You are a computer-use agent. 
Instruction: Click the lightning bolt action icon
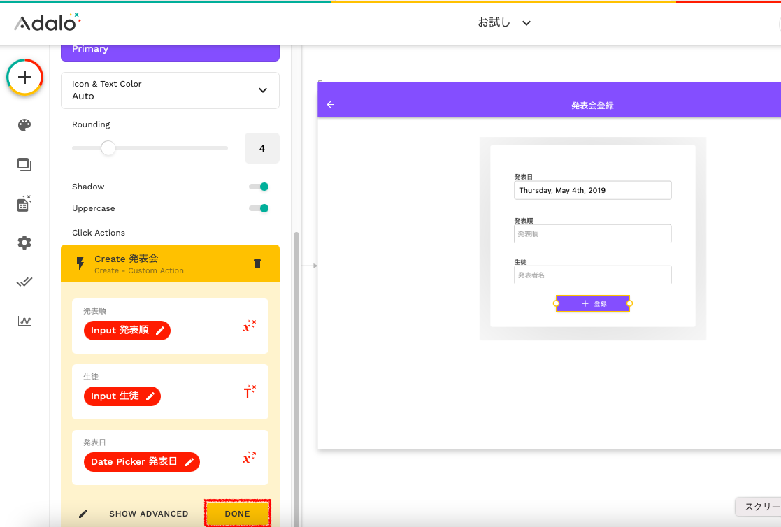[80, 263]
